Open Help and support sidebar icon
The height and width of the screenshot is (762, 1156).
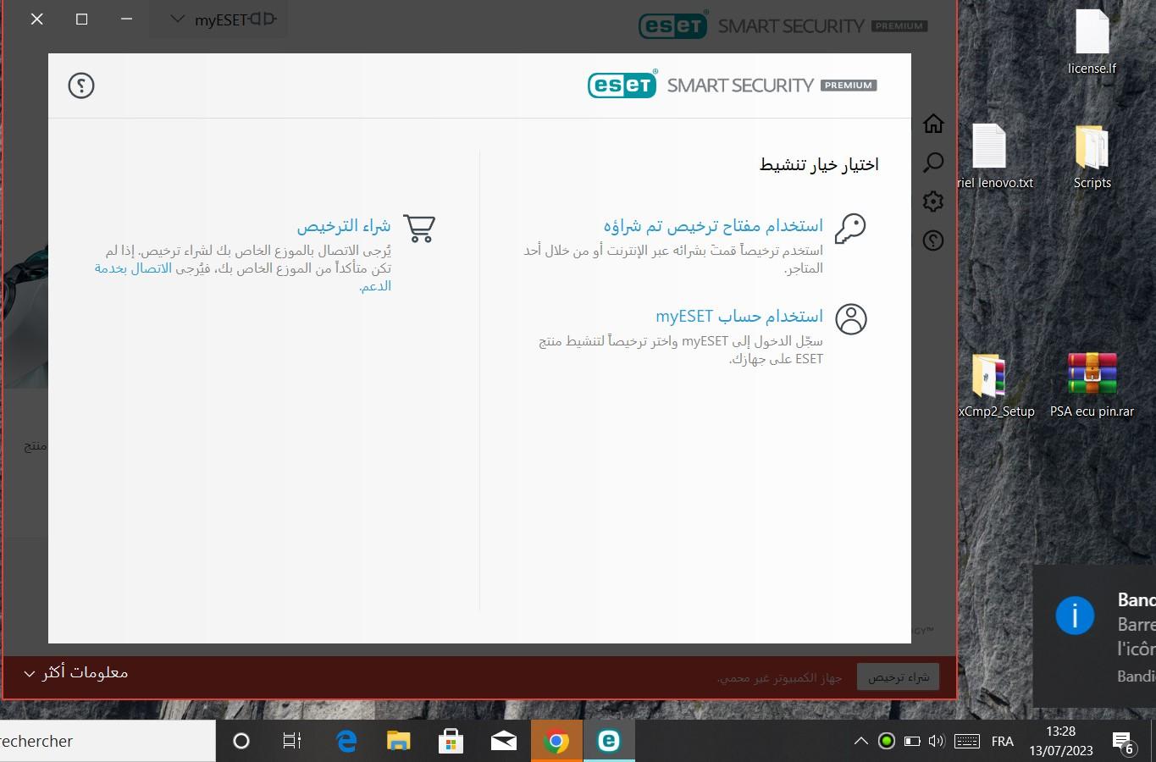click(933, 240)
